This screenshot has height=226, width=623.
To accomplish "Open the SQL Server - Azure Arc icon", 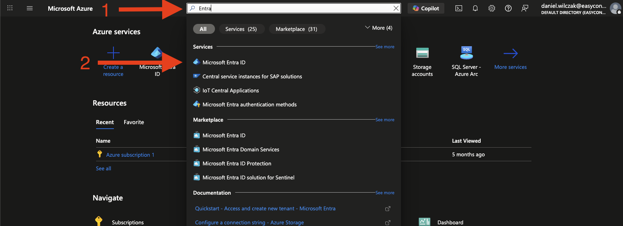I will point(466,53).
